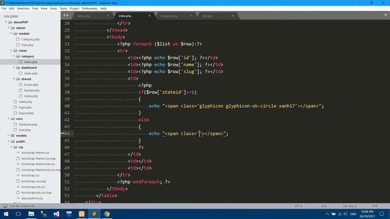Image resolution: width=390 pixels, height=219 pixels.
Task: Open load.php in core folder
Action: coord(24,130)
